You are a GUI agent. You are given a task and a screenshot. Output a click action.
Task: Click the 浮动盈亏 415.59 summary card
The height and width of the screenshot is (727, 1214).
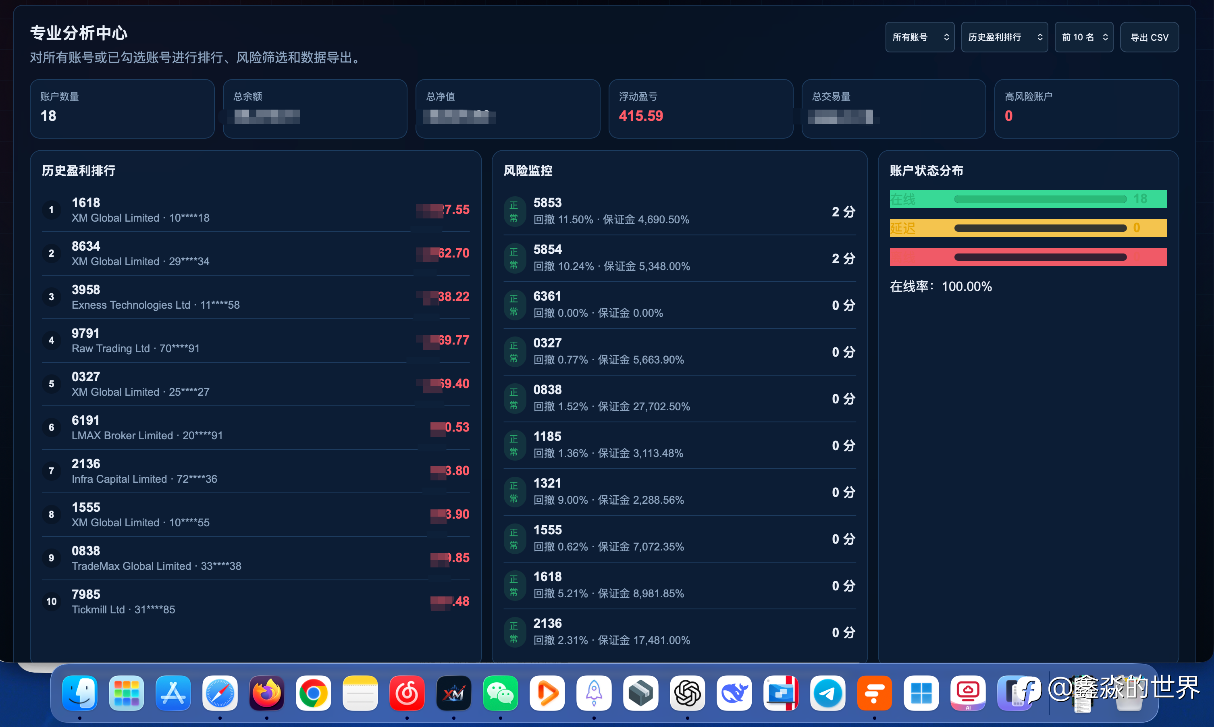701,109
